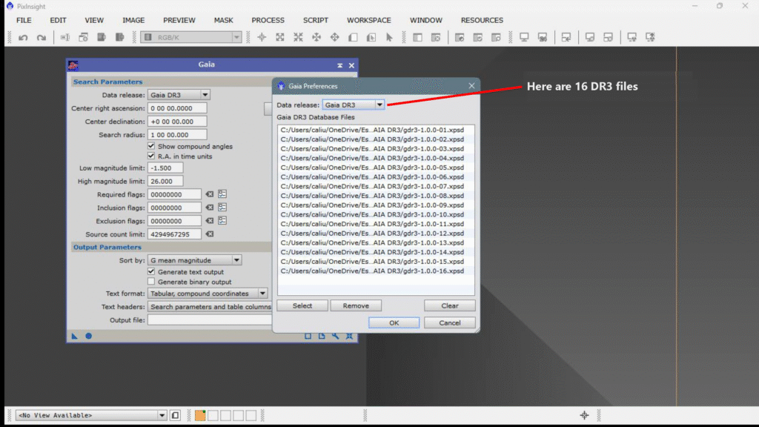Click the Select button in Gaia Preferences
The image size is (759, 427).
pos(302,305)
